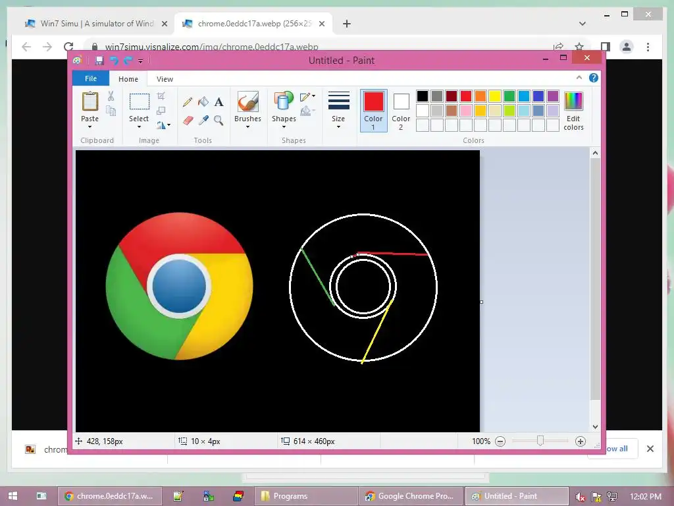This screenshot has width=674, height=506.
Task: Open the Windows Start button
Action: pyautogui.click(x=13, y=496)
